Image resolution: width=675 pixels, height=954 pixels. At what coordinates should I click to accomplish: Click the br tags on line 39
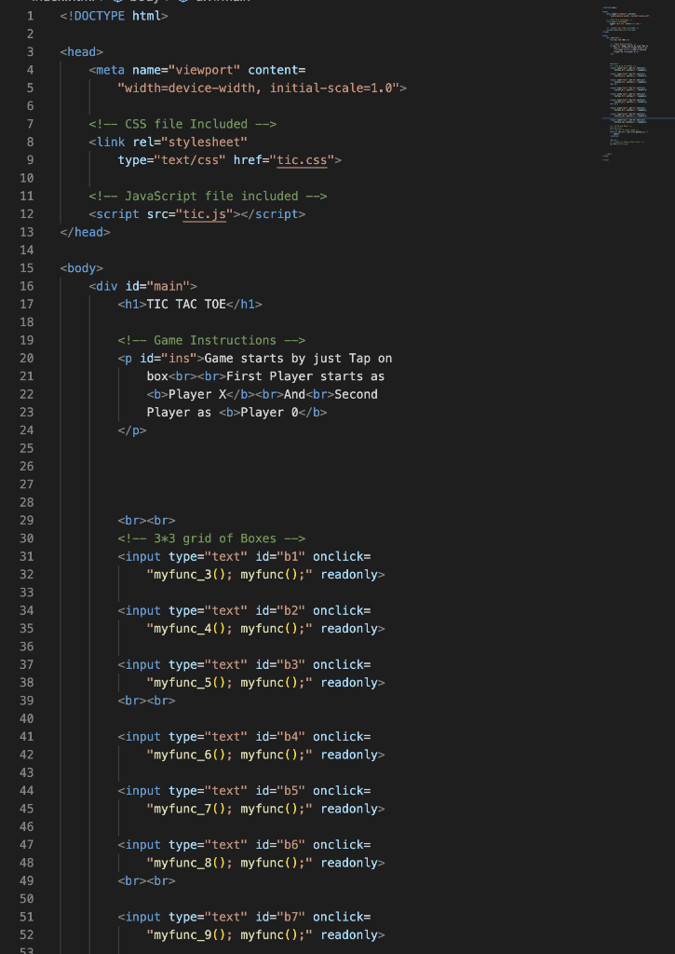click(146, 701)
